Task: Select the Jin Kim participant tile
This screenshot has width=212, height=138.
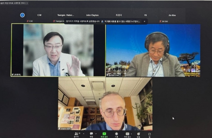Action: 172,15
